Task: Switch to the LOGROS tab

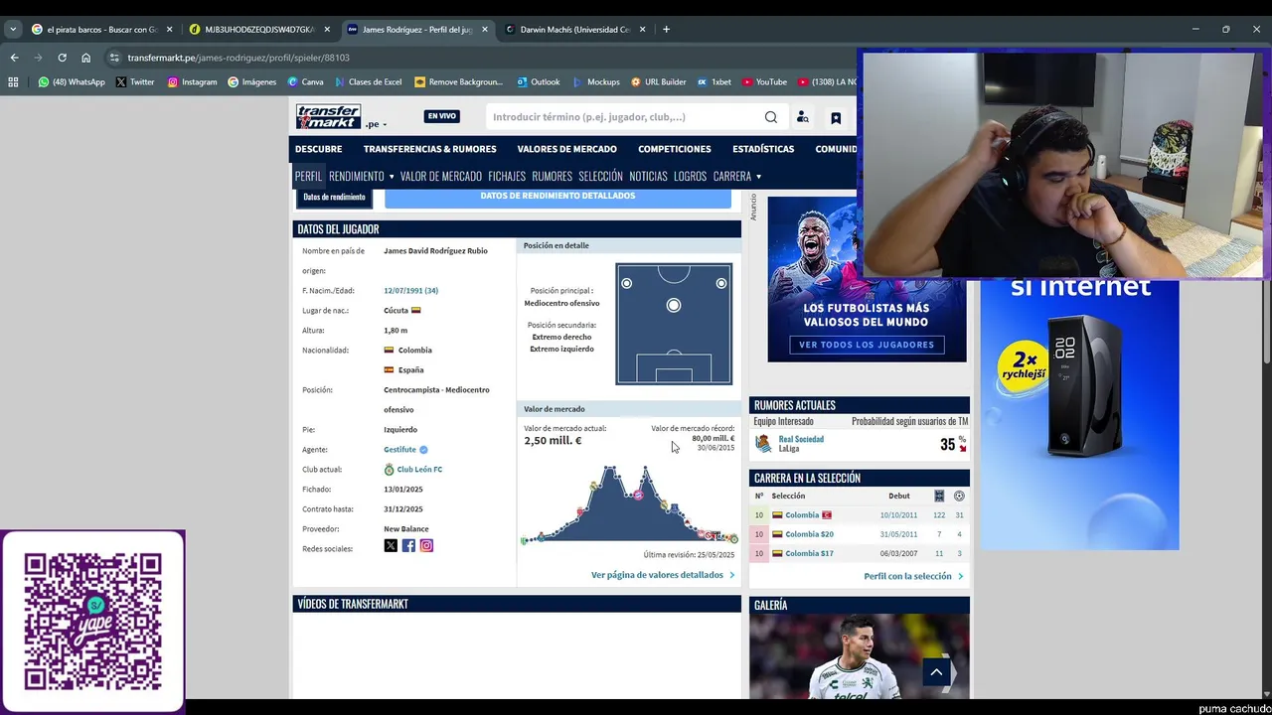Action: pos(690,176)
